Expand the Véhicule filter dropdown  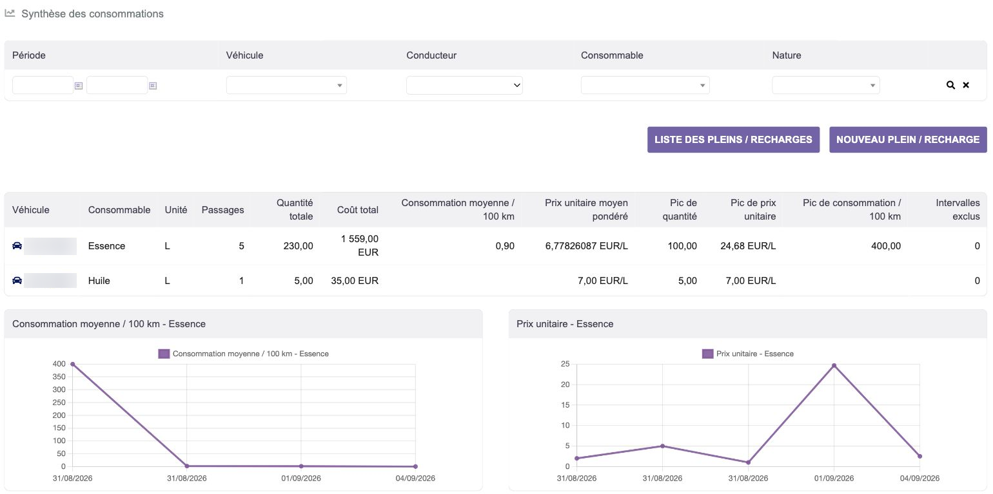286,85
